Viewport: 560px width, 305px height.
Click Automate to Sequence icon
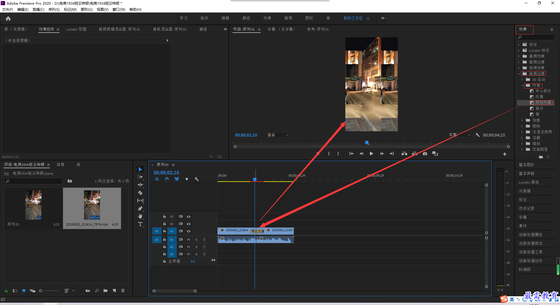pos(88,291)
